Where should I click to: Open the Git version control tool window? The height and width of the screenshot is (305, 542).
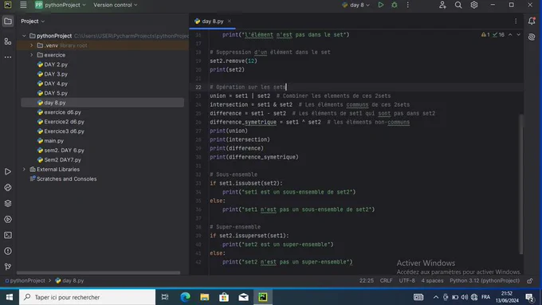[x=8, y=267]
